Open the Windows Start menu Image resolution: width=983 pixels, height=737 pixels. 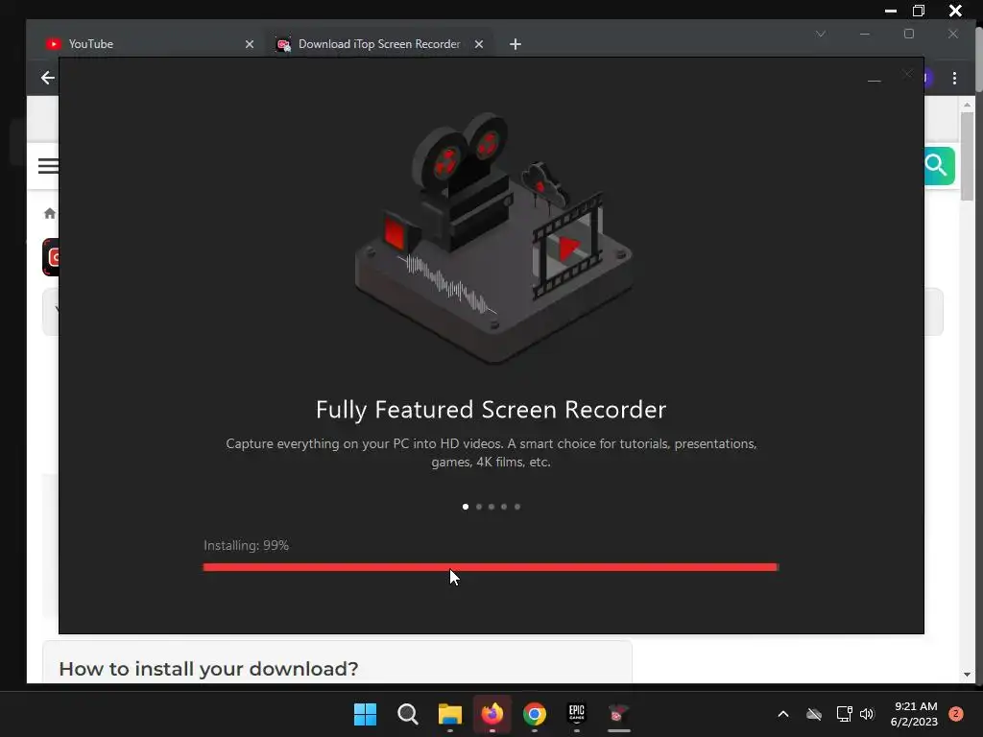pos(365,714)
